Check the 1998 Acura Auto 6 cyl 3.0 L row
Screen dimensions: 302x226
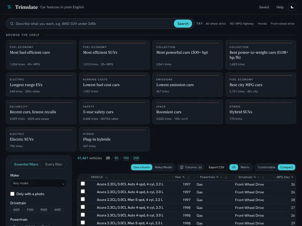tap(83, 215)
